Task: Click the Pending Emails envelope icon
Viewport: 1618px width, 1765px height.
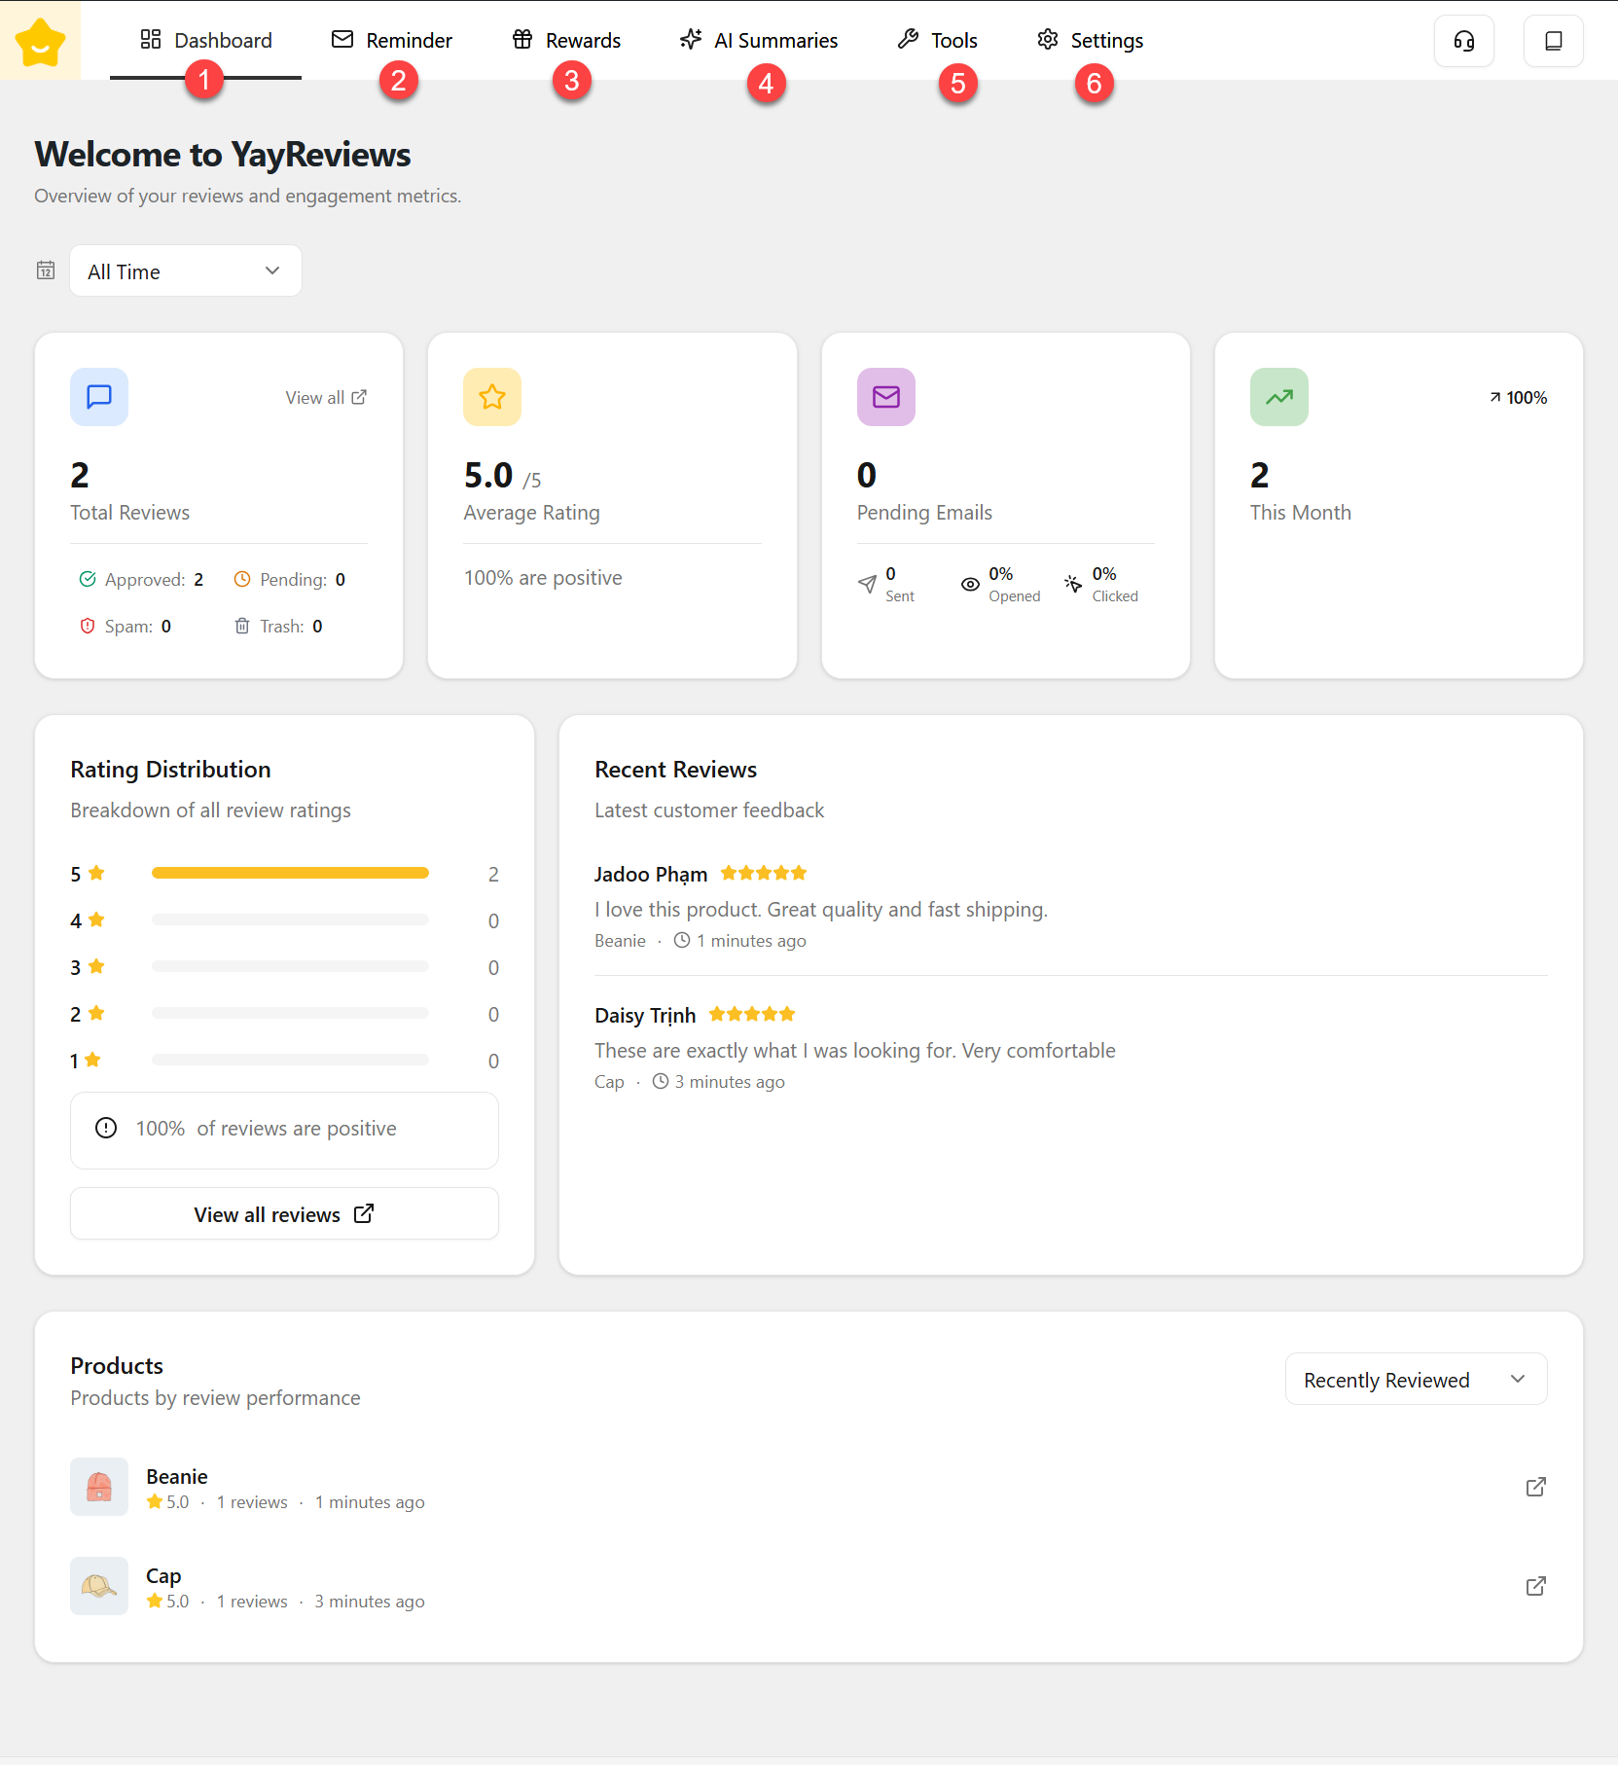Action: click(885, 397)
